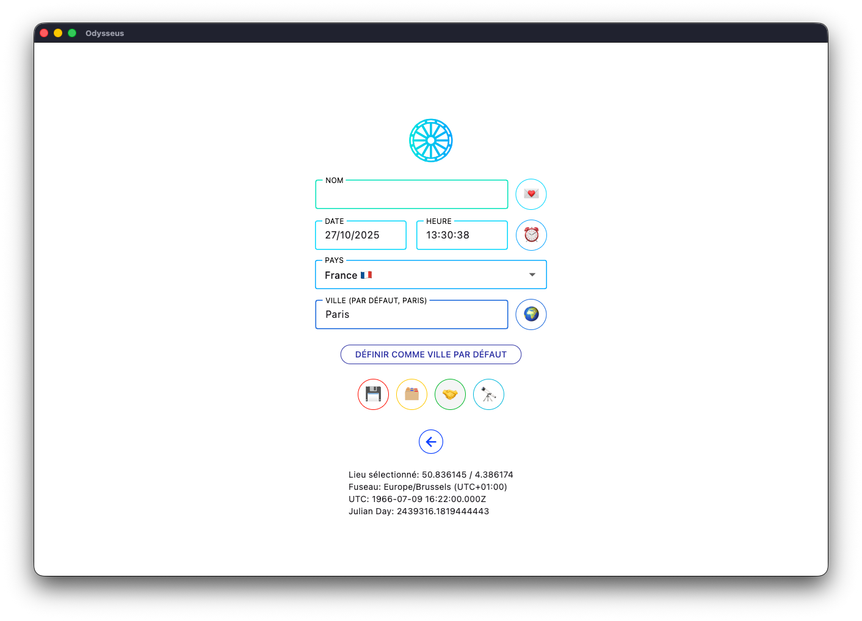Image resolution: width=862 pixels, height=621 pixels.
Task: Click the globe icon beside the city field
Action: (531, 314)
